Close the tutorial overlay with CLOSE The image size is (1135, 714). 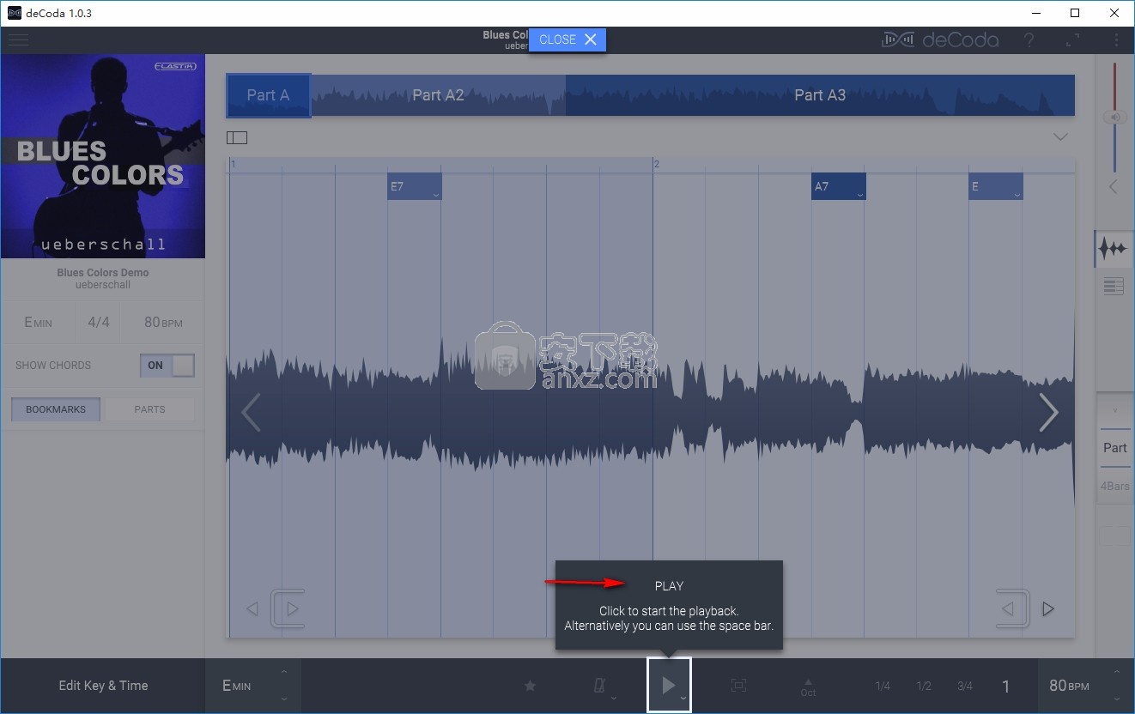(x=567, y=39)
